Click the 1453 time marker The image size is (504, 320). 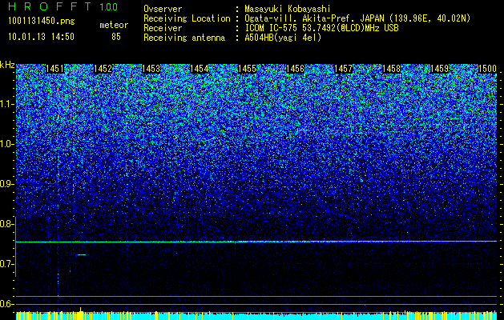(x=151, y=69)
